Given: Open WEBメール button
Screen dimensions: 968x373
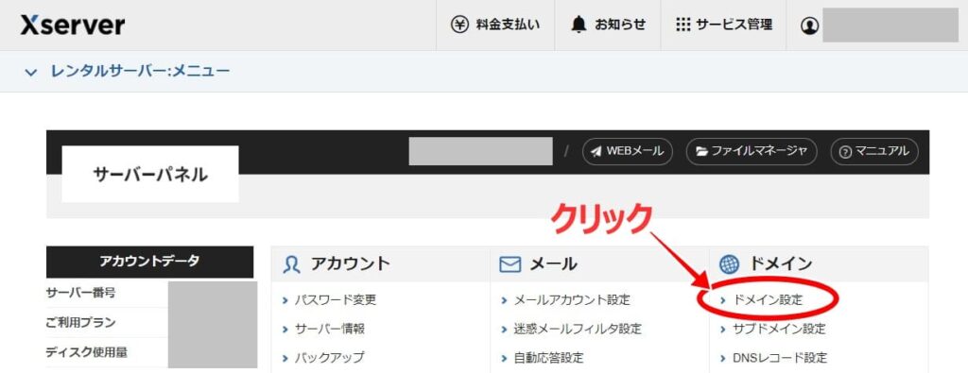Looking at the screenshot, I should (628, 151).
